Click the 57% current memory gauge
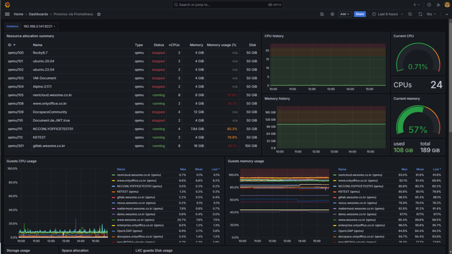 click(418, 120)
